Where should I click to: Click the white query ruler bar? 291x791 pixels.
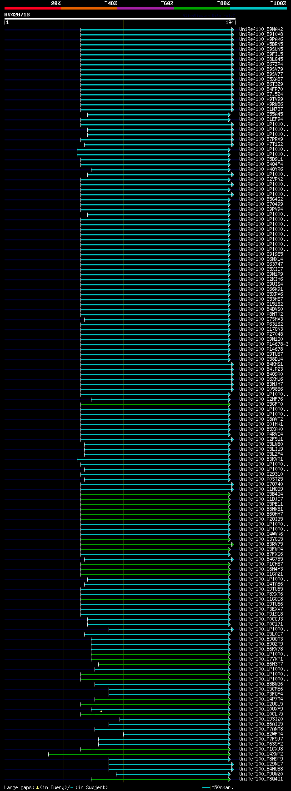tap(120, 19)
